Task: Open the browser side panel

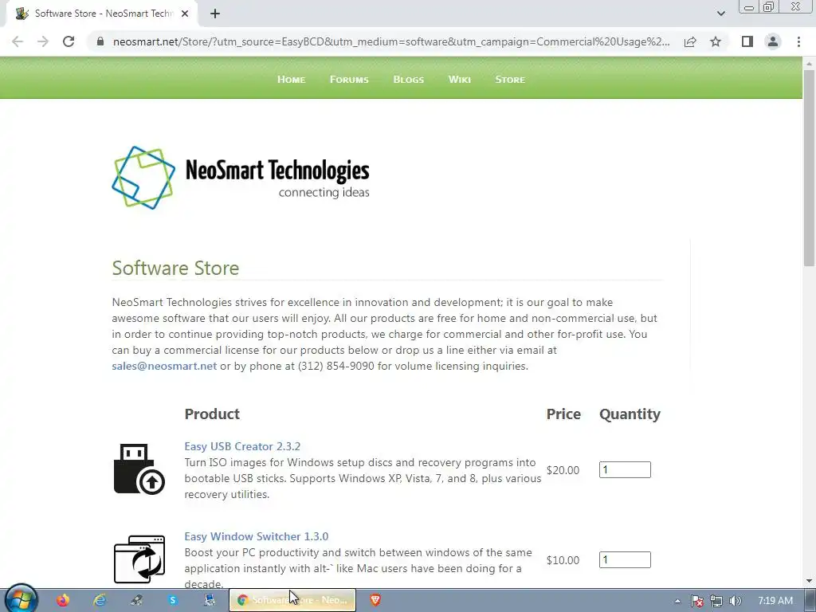Action: tap(747, 41)
